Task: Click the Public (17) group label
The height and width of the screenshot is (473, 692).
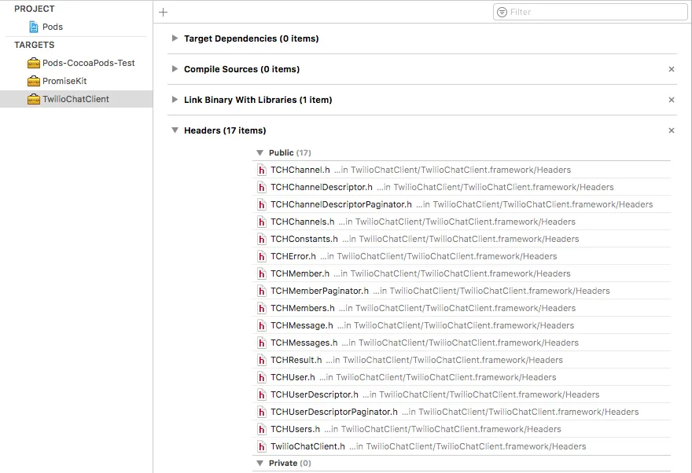Action: point(290,152)
